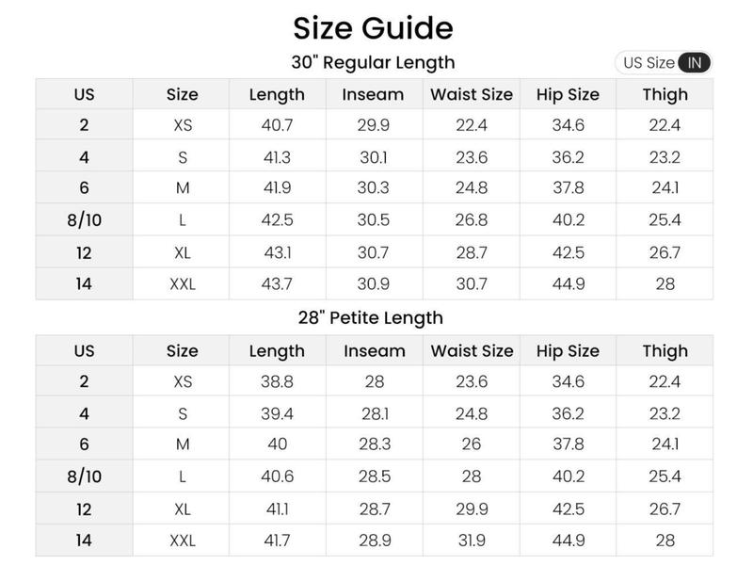The image size is (753, 565).
Task: Click Thigh header in Petite table
Action: tap(665, 351)
